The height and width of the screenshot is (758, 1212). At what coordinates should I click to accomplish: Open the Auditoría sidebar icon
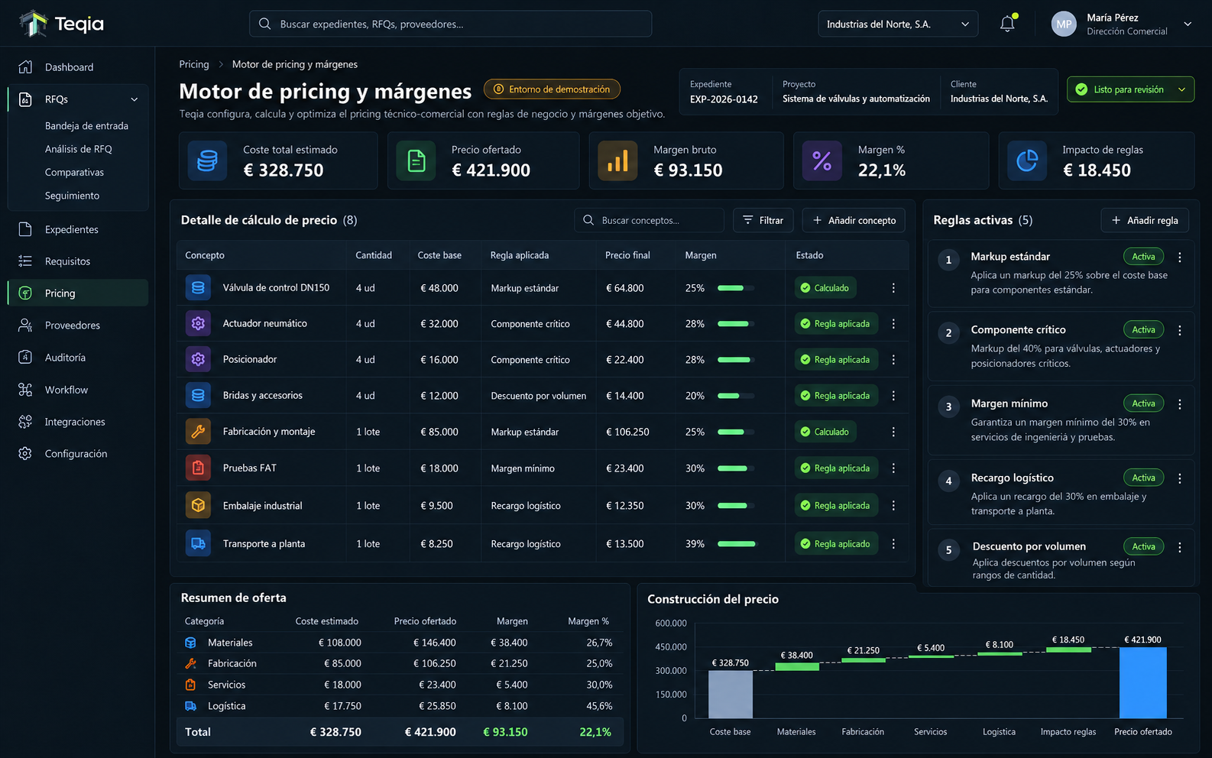click(x=25, y=358)
